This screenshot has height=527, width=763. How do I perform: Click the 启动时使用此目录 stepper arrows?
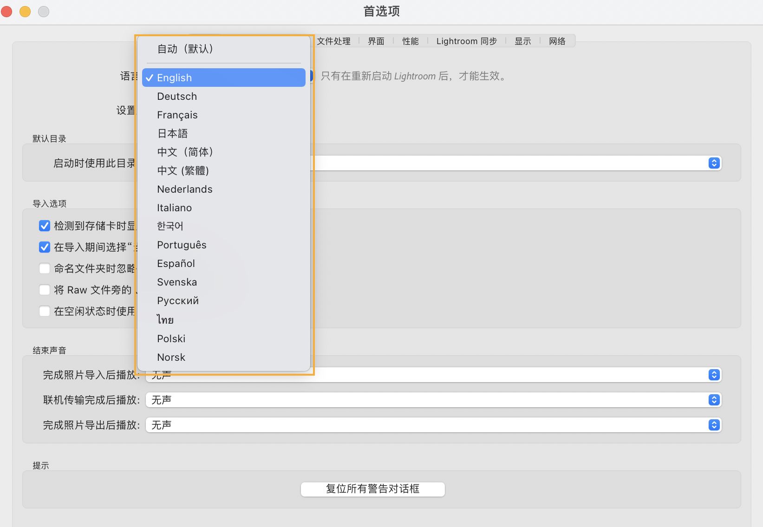[714, 163]
